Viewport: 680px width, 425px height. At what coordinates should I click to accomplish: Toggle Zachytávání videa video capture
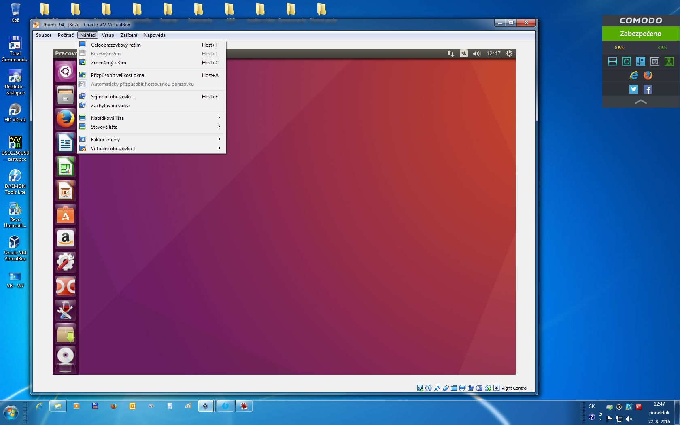click(x=151, y=106)
